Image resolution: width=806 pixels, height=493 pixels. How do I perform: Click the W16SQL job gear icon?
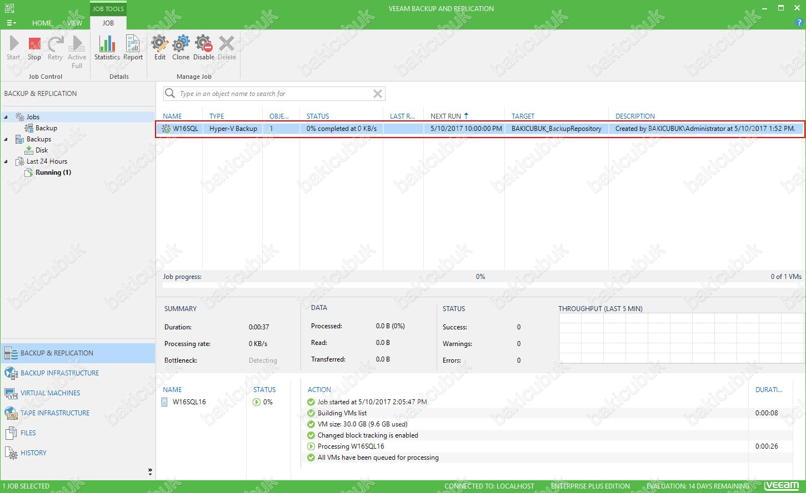point(166,129)
